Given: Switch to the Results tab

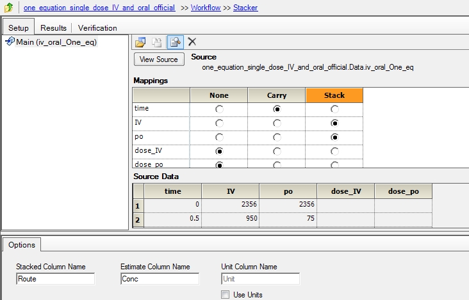Looking at the screenshot, I should (x=54, y=28).
